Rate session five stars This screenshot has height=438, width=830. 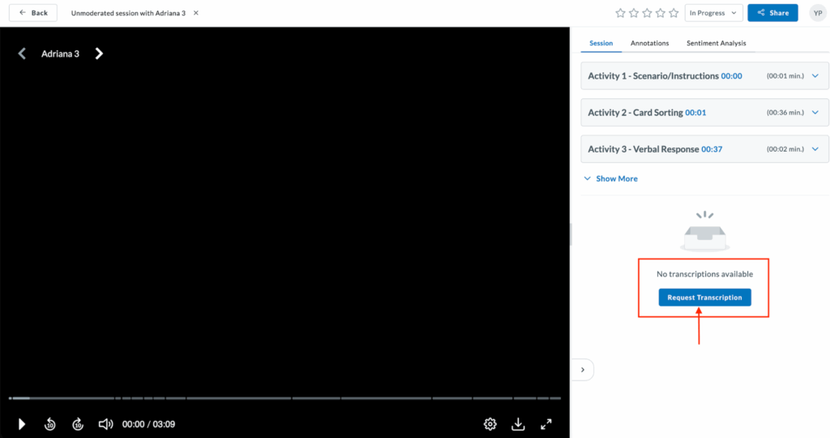tap(674, 13)
